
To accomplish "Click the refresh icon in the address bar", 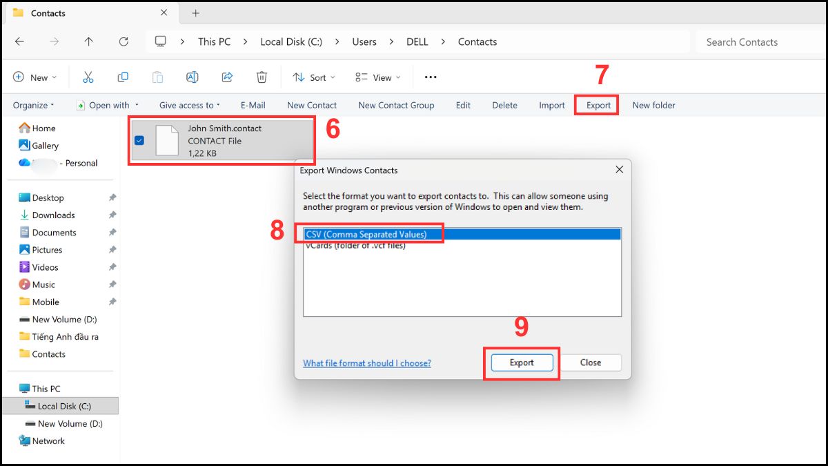I will [x=124, y=41].
